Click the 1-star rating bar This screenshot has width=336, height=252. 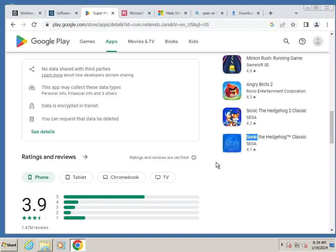(131, 218)
